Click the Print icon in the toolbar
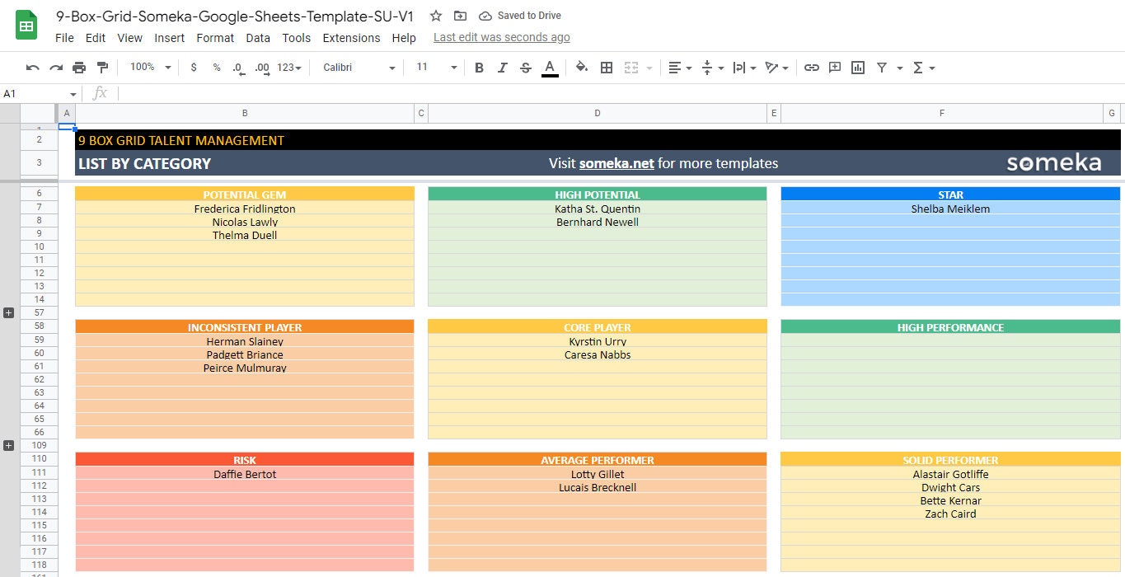 click(x=79, y=67)
